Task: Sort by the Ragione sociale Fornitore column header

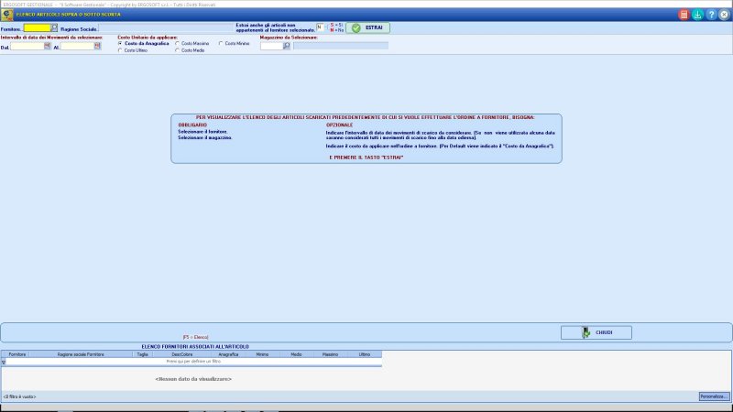Action: coord(81,354)
